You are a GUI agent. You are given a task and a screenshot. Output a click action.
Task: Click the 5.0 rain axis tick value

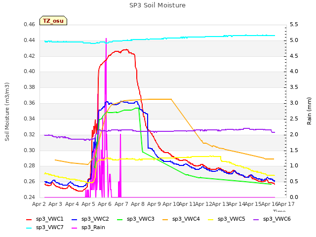(294, 40)
